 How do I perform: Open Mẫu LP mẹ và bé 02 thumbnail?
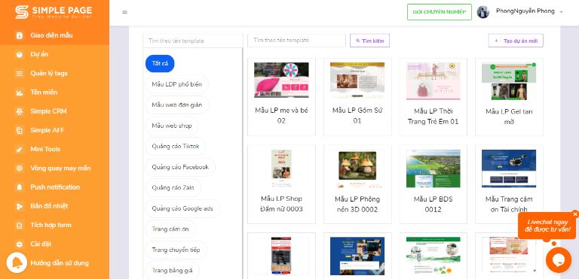(281, 80)
